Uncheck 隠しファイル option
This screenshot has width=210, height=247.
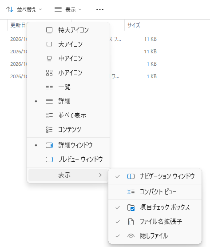coord(118,236)
